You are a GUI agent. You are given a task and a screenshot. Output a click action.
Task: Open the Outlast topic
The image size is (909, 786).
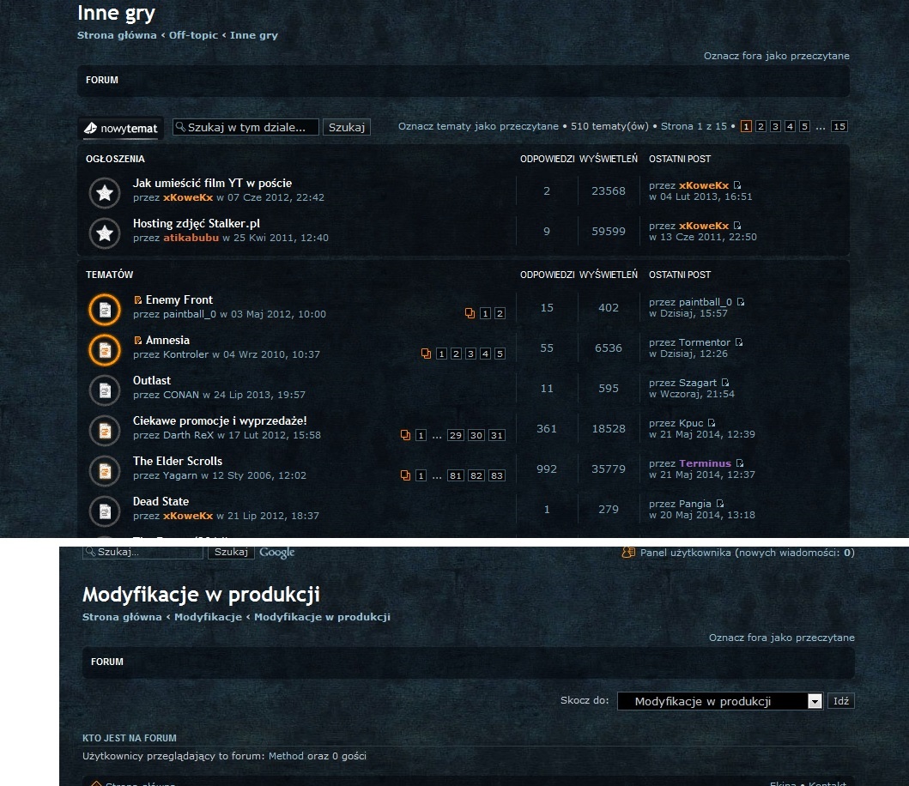[152, 380]
